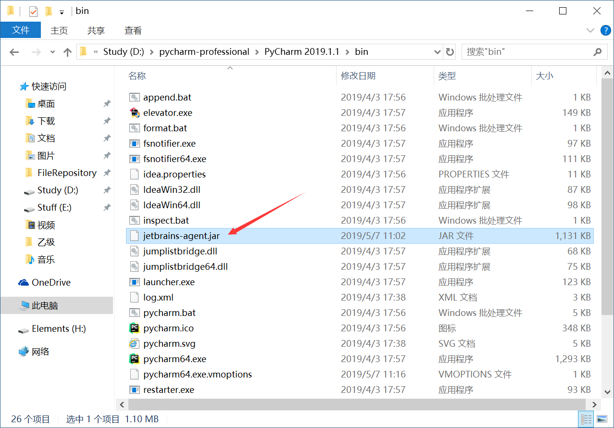Expand the PyCharm 2019.1.1 breadcrumb arrow
Image resolution: width=614 pixels, height=428 pixels.
pos(347,52)
